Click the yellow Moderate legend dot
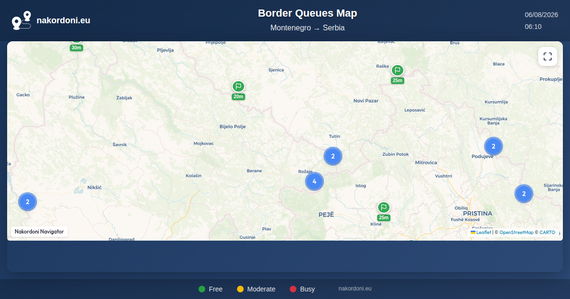 coord(240,289)
